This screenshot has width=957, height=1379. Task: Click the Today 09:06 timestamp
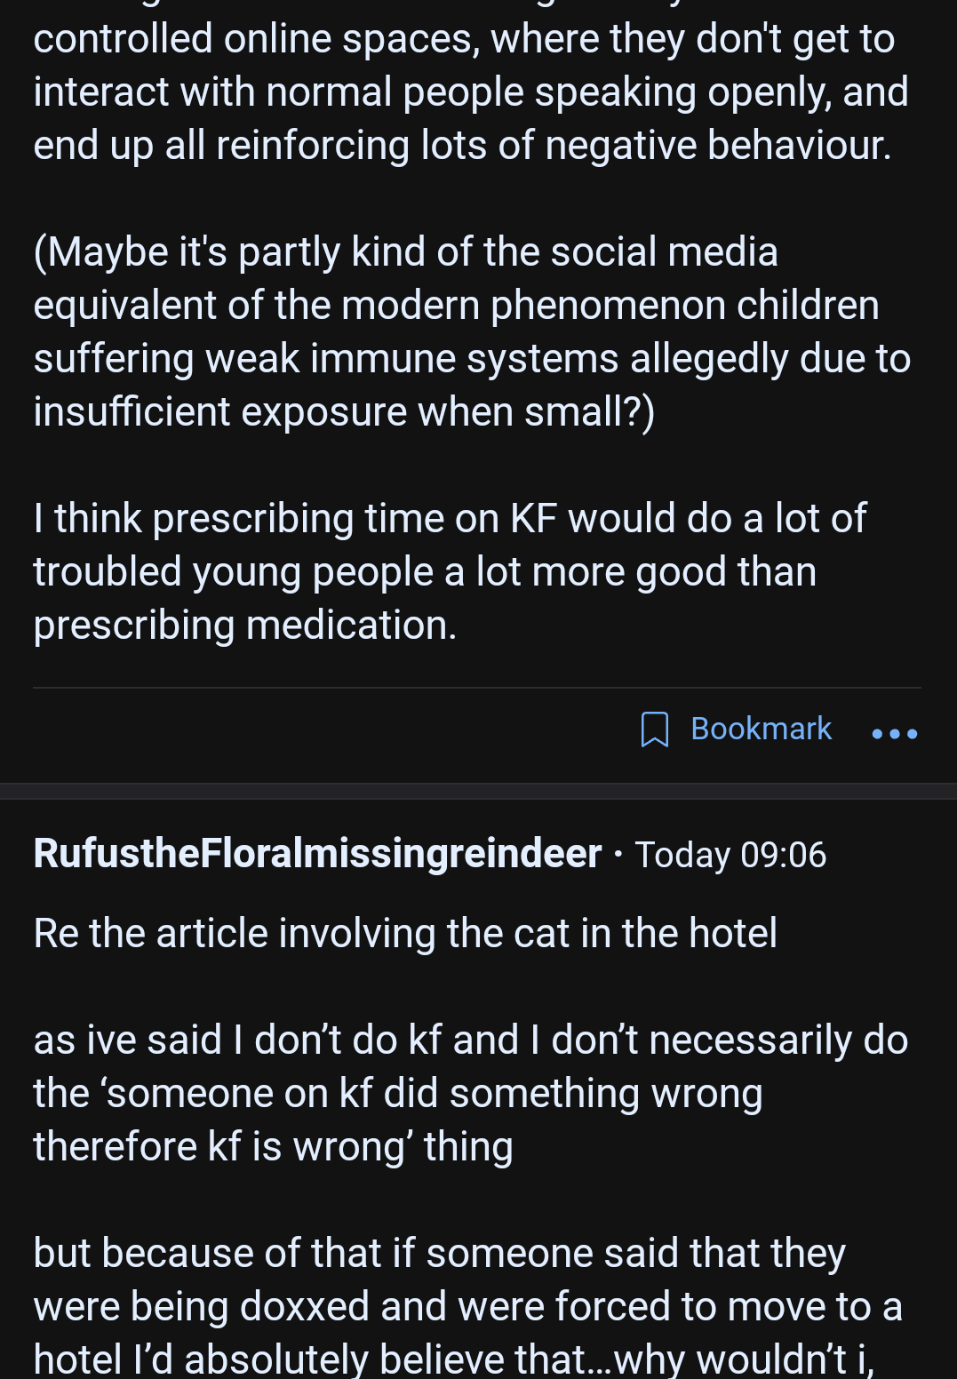coord(730,855)
